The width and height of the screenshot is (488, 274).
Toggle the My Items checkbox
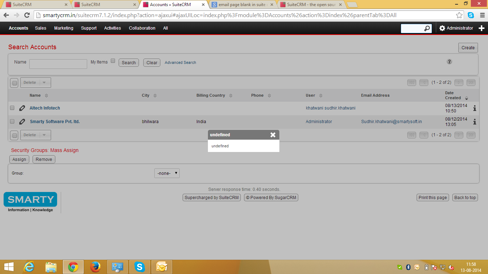click(113, 61)
